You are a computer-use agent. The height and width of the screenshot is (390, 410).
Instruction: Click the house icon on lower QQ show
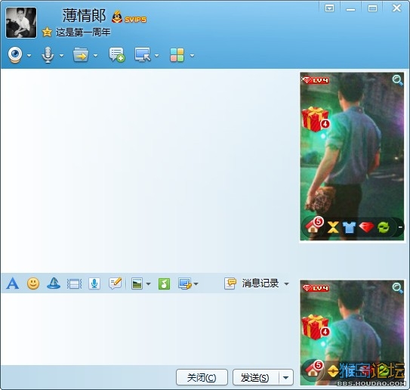314,369
